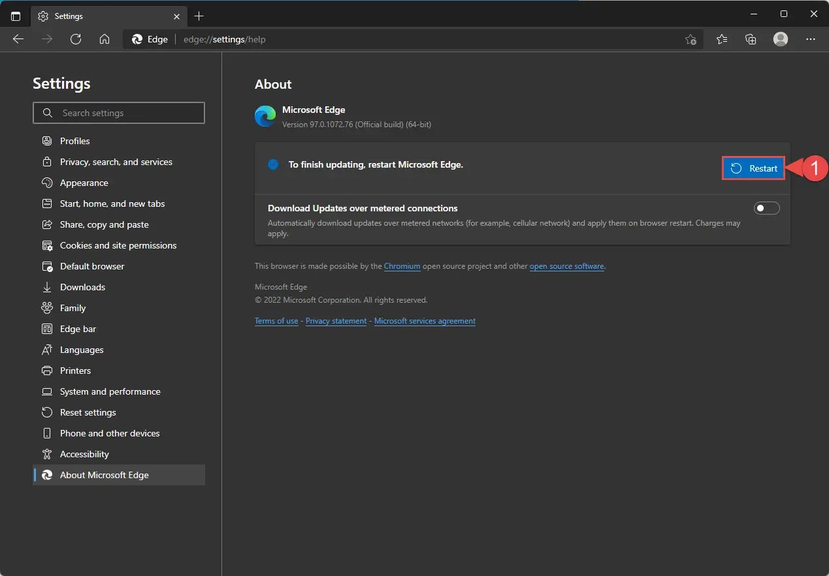Open the Terms of use link

click(x=276, y=321)
